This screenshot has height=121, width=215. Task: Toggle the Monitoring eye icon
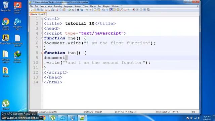click(x=129, y=10)
